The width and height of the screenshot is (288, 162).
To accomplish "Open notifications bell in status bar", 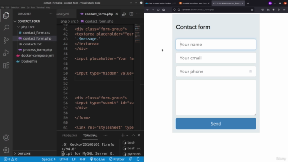I will point(138,159).
